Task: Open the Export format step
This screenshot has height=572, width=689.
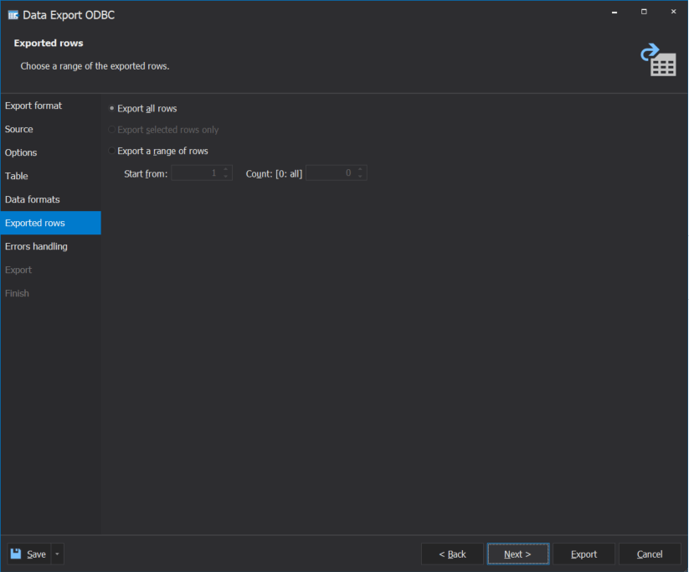Action: (x=33, y=106)
